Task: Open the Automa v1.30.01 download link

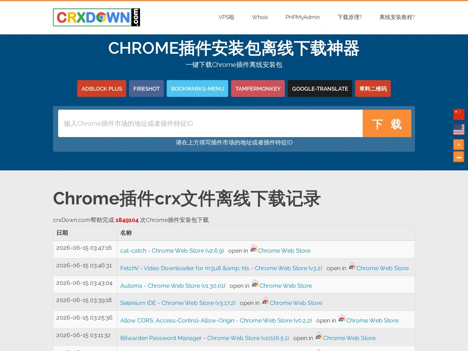Action: pyautogui.click(x=173, y=286)
